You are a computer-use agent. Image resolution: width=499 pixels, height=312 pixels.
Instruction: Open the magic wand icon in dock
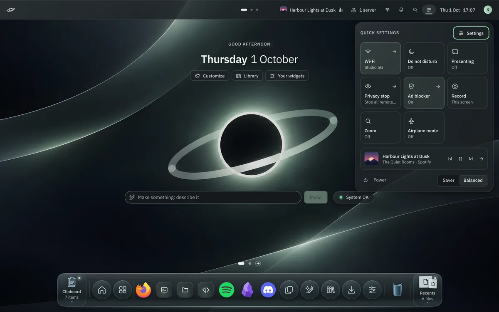pyautogui.click(x=310, y=290)
